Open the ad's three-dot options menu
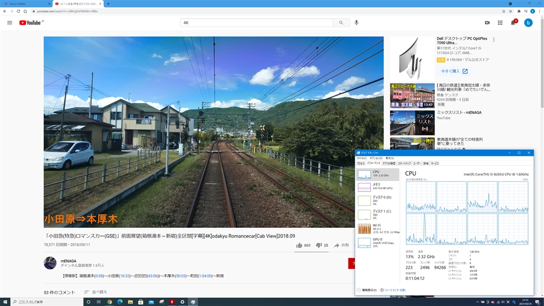The height and width of the screenshot is (306, 544). click(494, 40)
